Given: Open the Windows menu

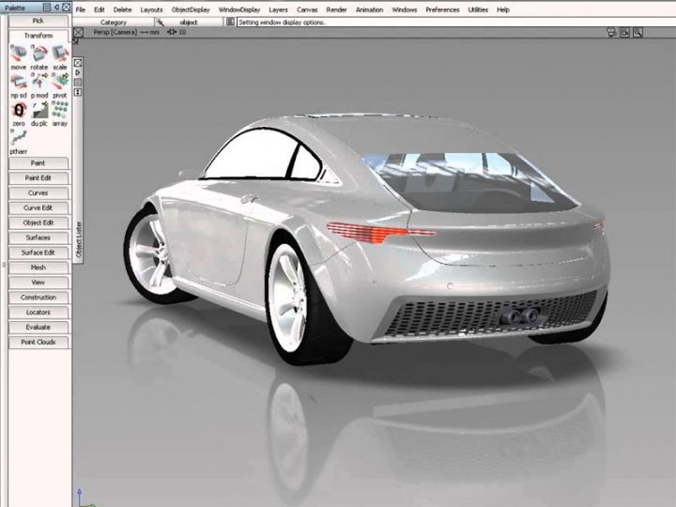Looking at the screenshot, I should pos(405,9).
